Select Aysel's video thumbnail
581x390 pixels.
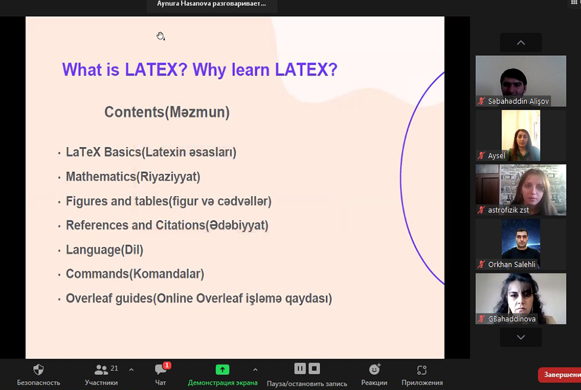click(521, 135)
